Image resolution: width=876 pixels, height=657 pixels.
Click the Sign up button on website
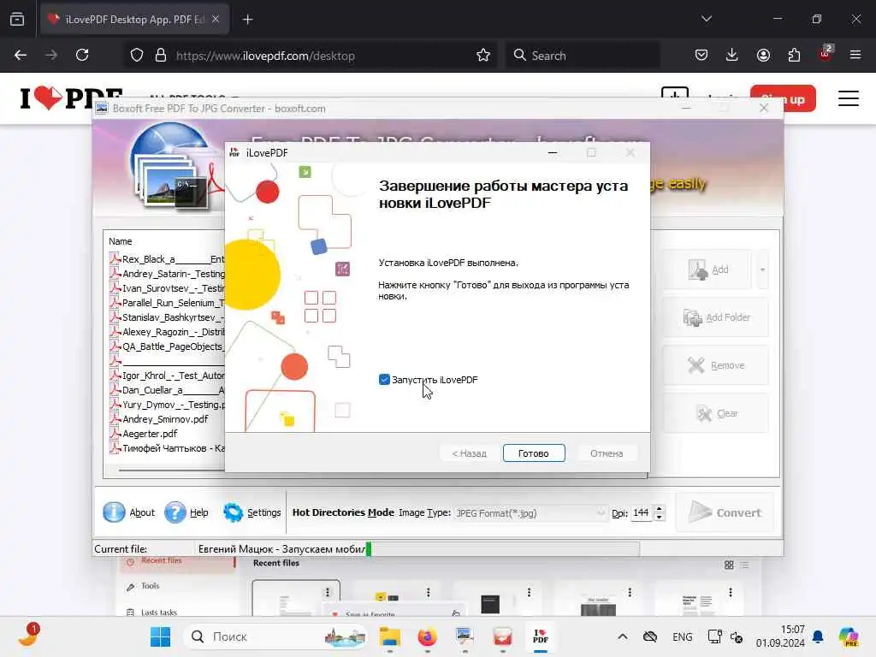783,99
